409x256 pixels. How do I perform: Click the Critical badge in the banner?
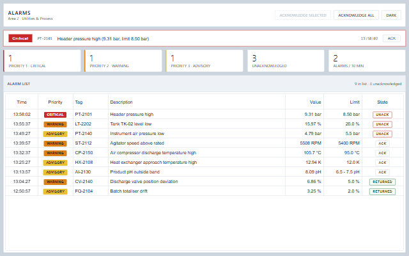pos(20,38)
